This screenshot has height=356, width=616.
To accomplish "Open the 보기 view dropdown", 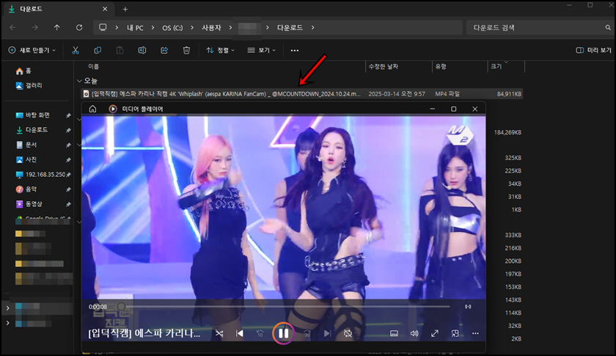I will click(262, 51).
